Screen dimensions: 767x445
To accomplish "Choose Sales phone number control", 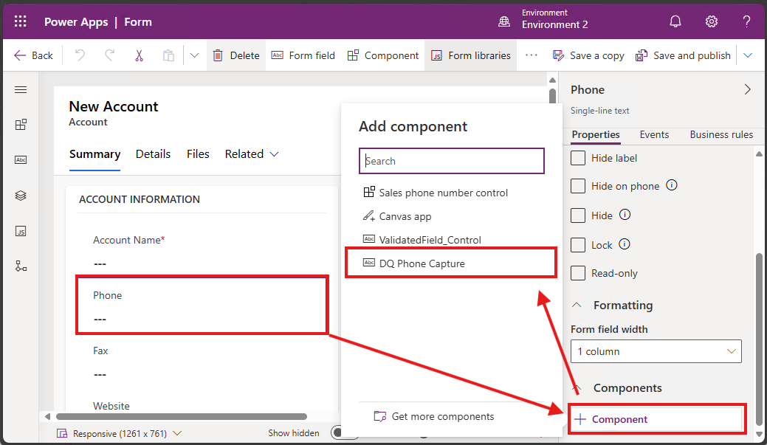I will [x=436, y=193].
